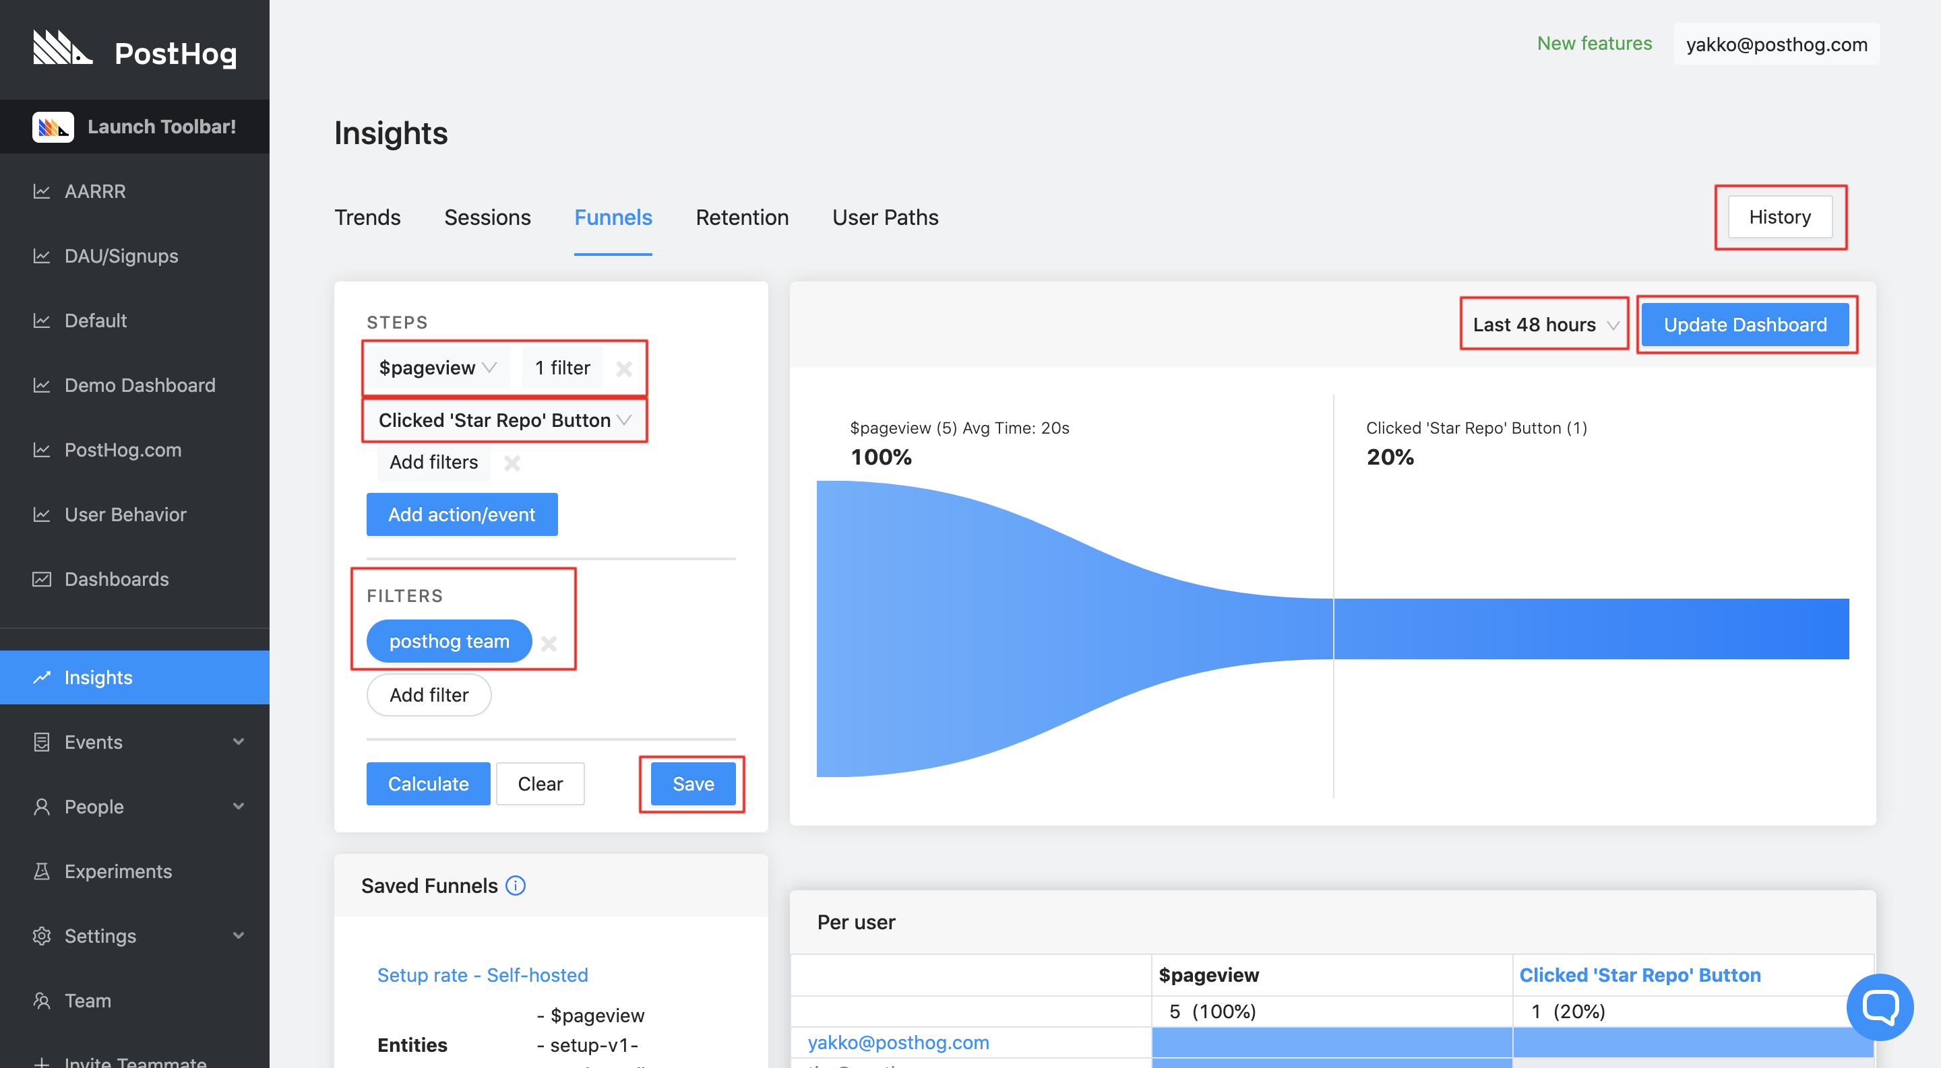Switch to the User Paths tab
The image size is (1941, 1068).
point(885,218)
